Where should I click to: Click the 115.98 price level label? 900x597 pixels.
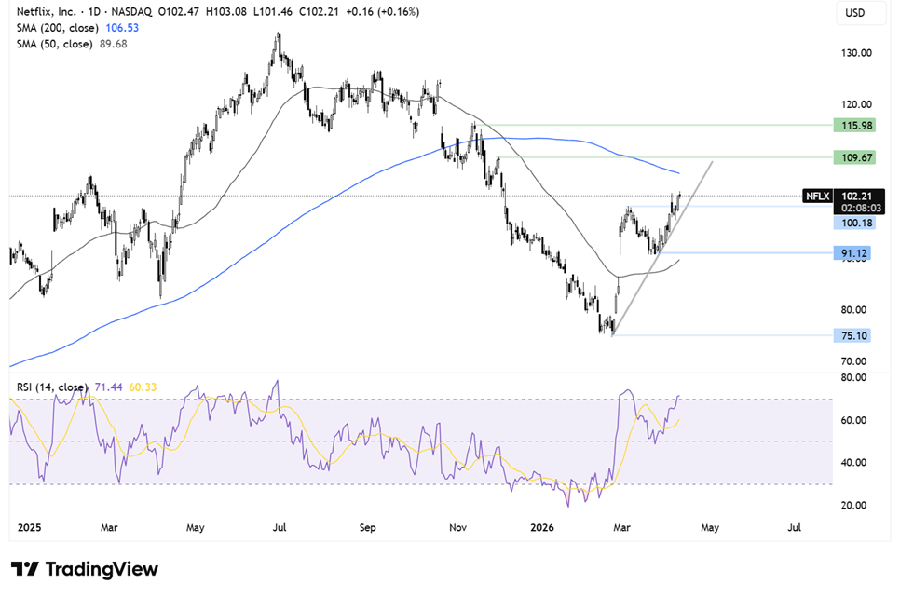[854, 125]
